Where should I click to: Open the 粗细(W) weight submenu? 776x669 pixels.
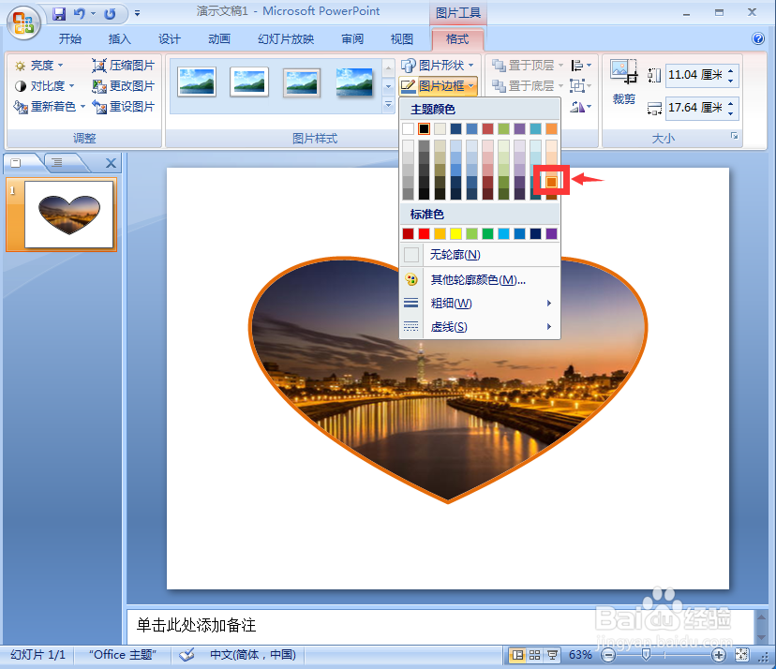pos(480,304)
